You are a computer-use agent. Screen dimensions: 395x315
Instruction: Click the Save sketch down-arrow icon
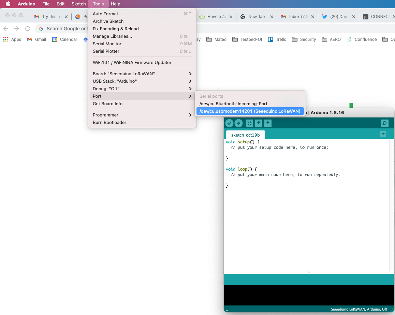coord(268,123)
